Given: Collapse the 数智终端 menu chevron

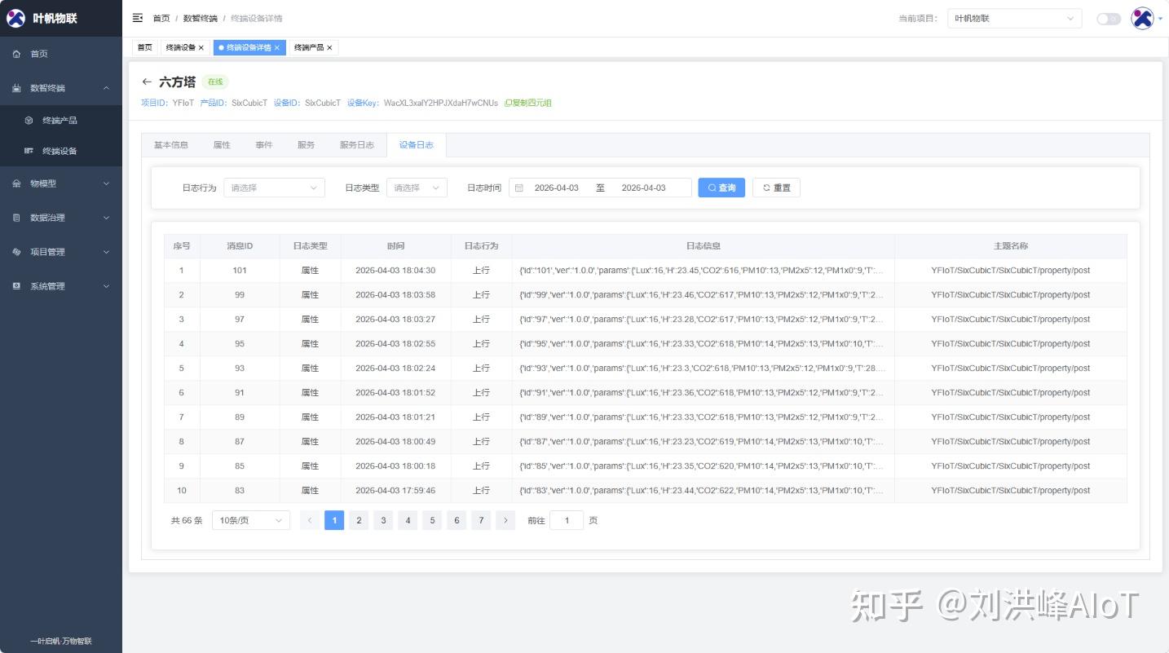Looking at the screenshot, I should click(x=106, y=88).
